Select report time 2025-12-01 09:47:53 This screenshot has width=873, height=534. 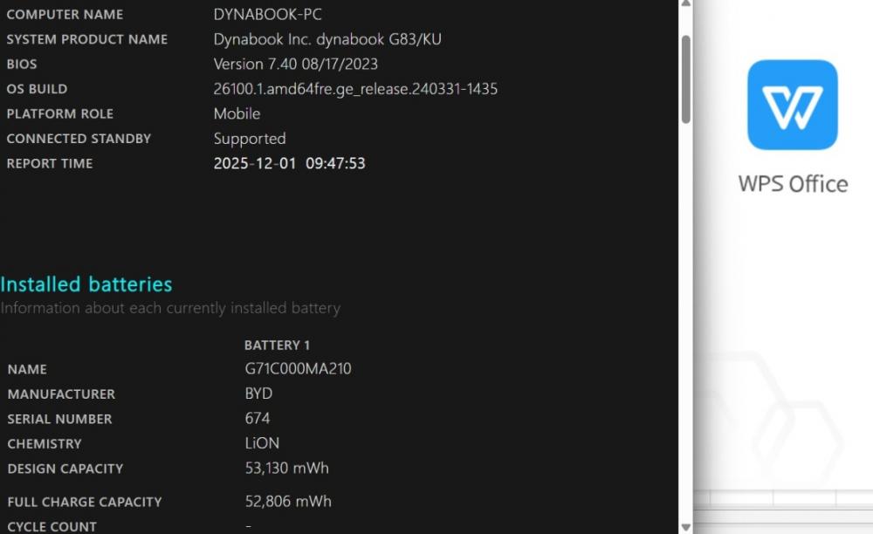pos(290,163)
